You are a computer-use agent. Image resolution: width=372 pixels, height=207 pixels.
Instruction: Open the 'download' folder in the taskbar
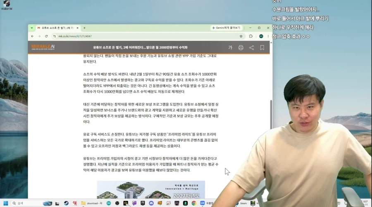click(x=92, y=203)
